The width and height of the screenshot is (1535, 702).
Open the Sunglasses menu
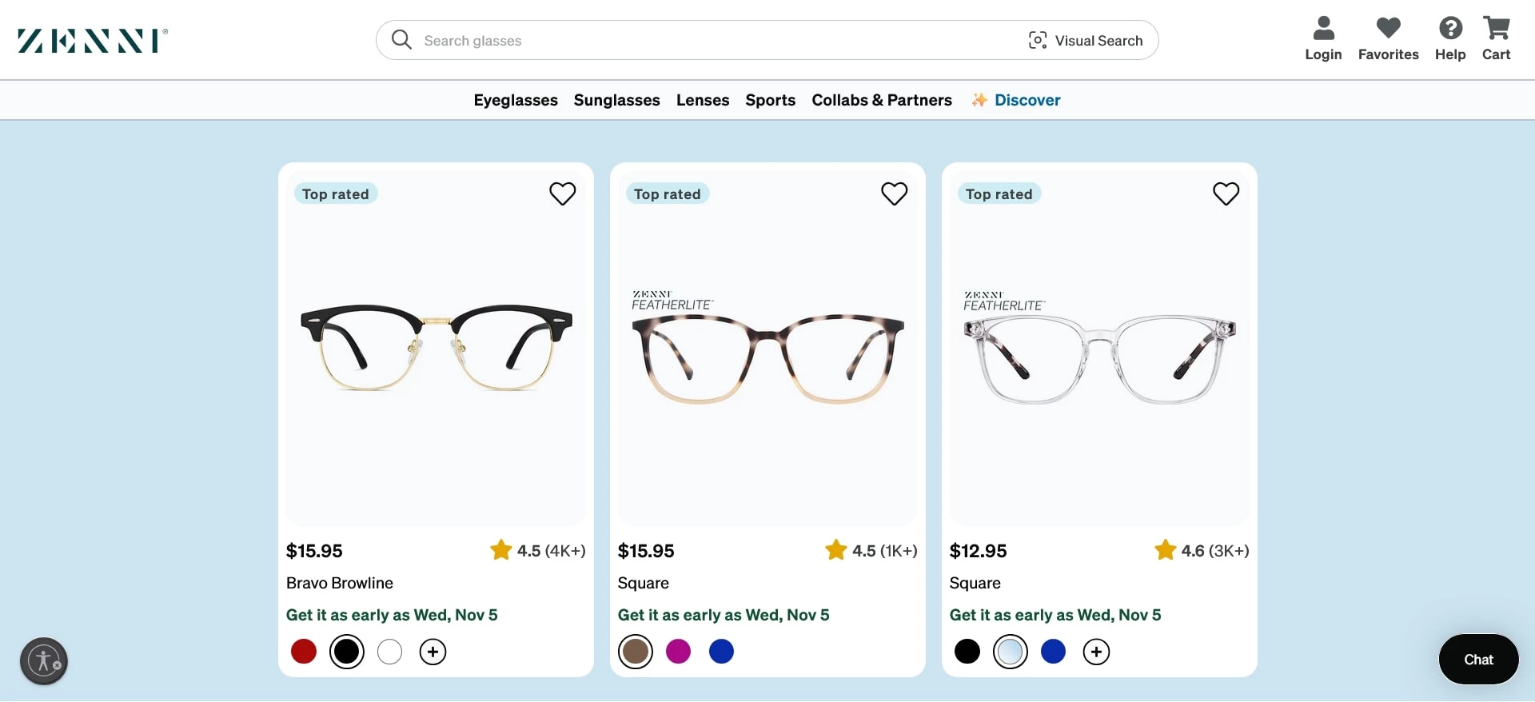click(x=616, y=100)
